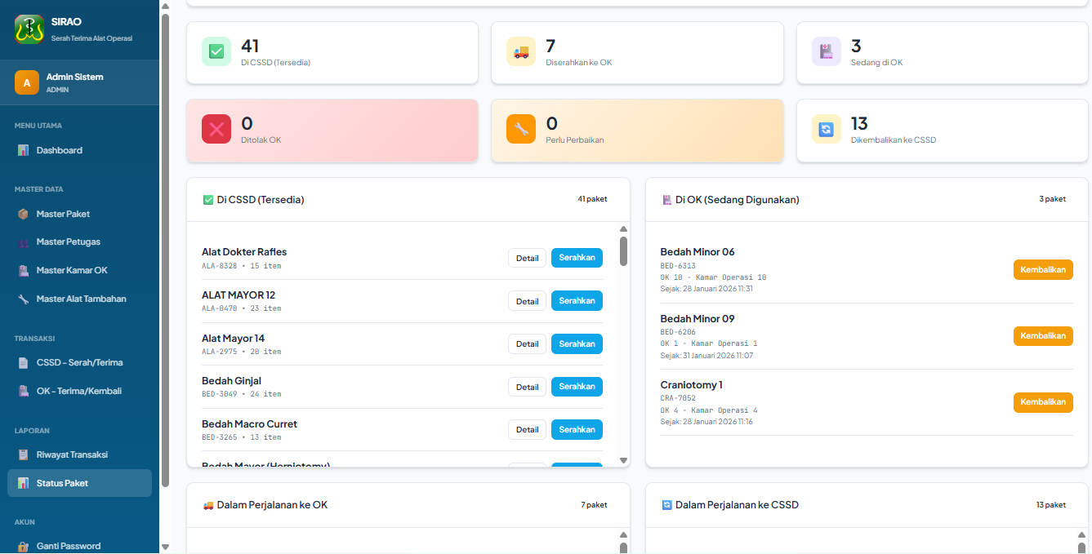Click Serahkan for Alat Dokter Rafles
Image resolution: width=1092 pixels, height=554 pixels.
[x=577, y=258]
